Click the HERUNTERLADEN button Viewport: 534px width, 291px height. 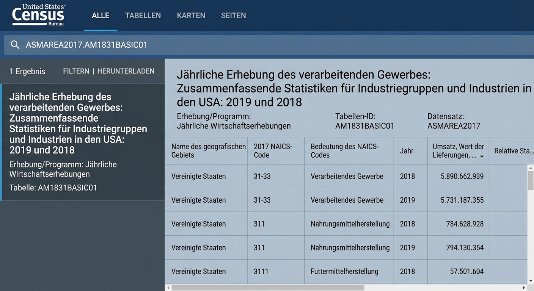126,71
